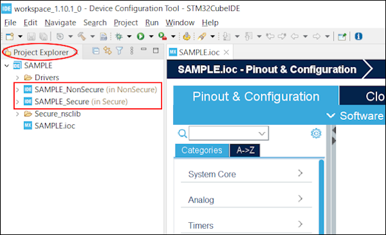Switch to the Pinout & Configuration tab
Viewport: 386px width, 235px height.
pos(256,96)
